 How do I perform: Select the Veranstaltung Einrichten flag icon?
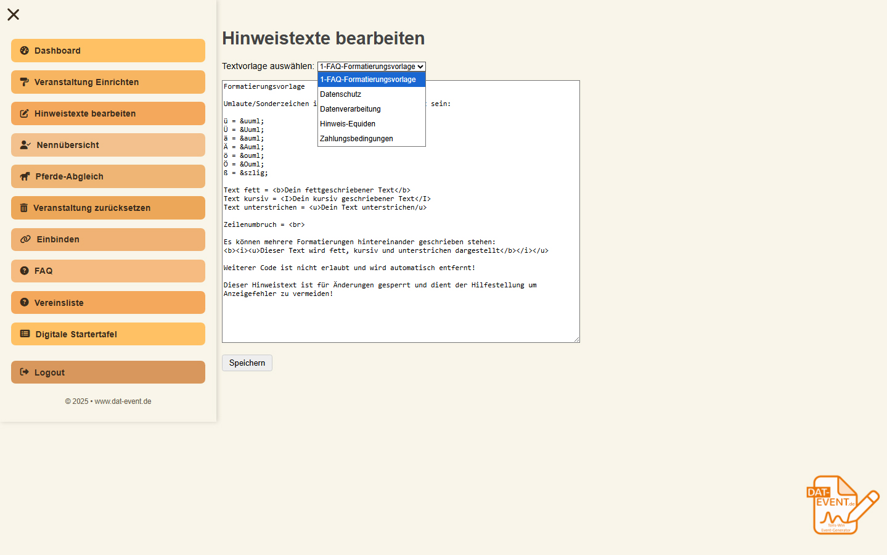24,81
